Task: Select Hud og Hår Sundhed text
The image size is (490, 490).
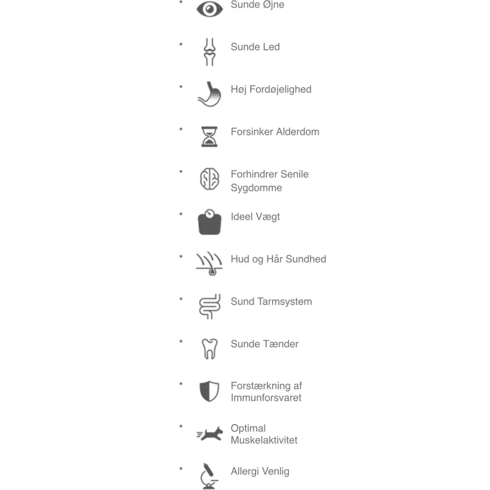Action: pos(279,259)
